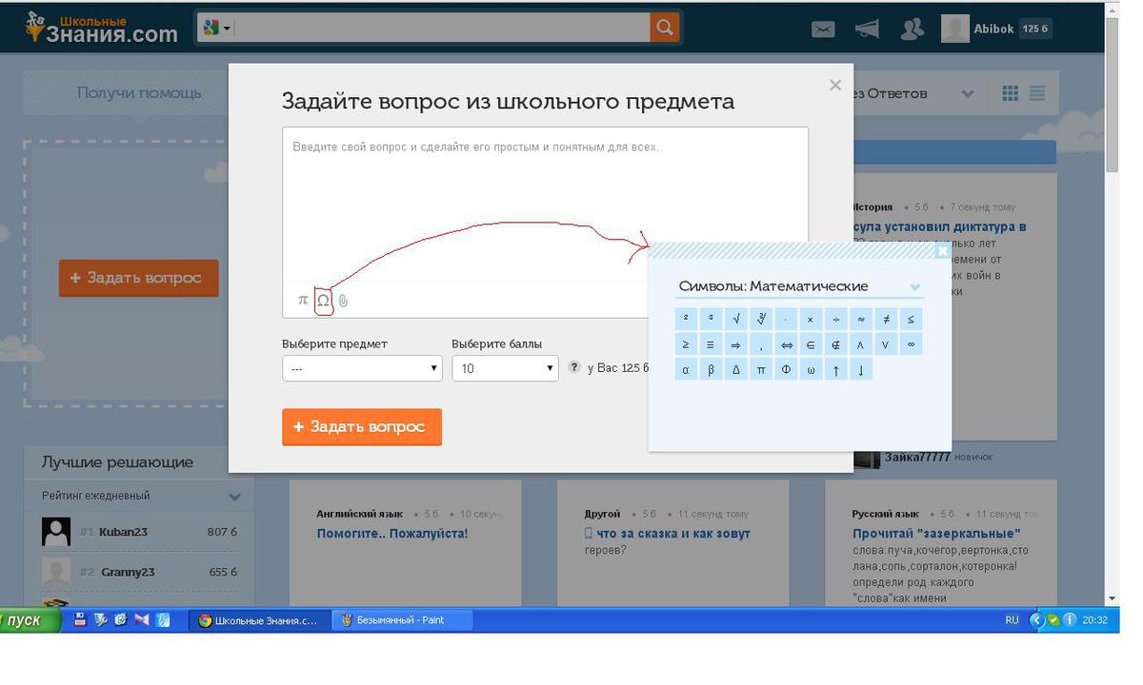Screen dimensions: 1143x685
Task: Insert the cube root symbol
Action: click(761, 320)
